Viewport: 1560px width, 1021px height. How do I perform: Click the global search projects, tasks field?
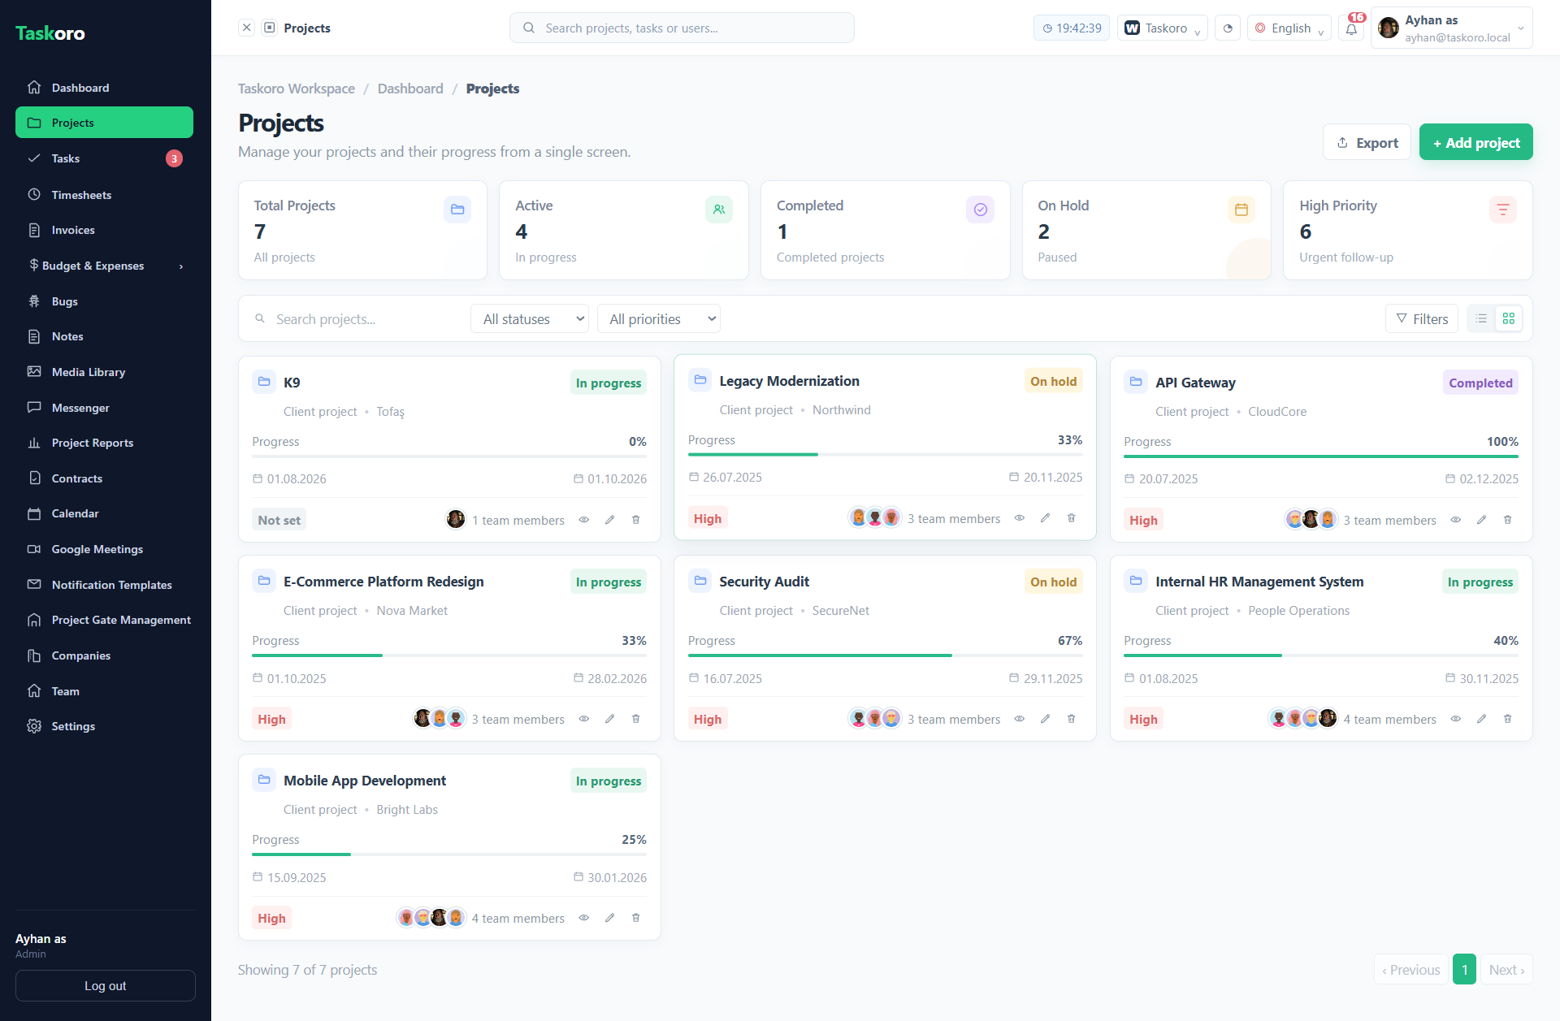click(x=682, y=28)
